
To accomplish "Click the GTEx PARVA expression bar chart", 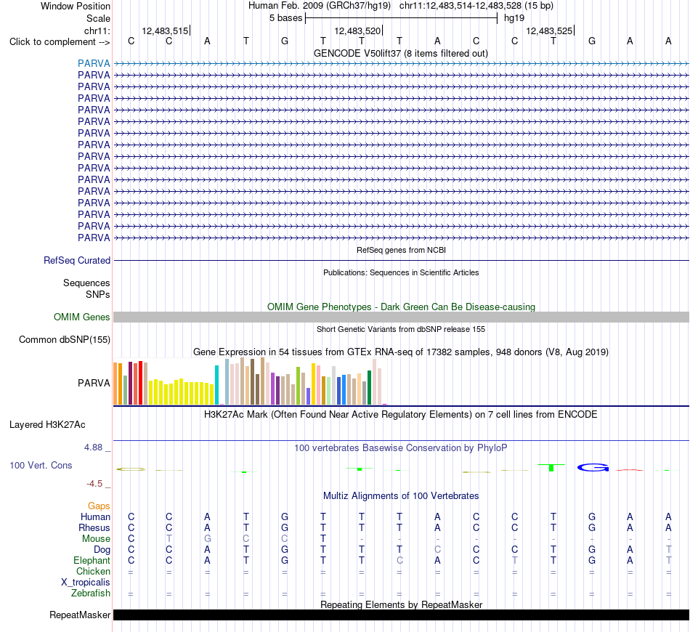I will [250, 381].
